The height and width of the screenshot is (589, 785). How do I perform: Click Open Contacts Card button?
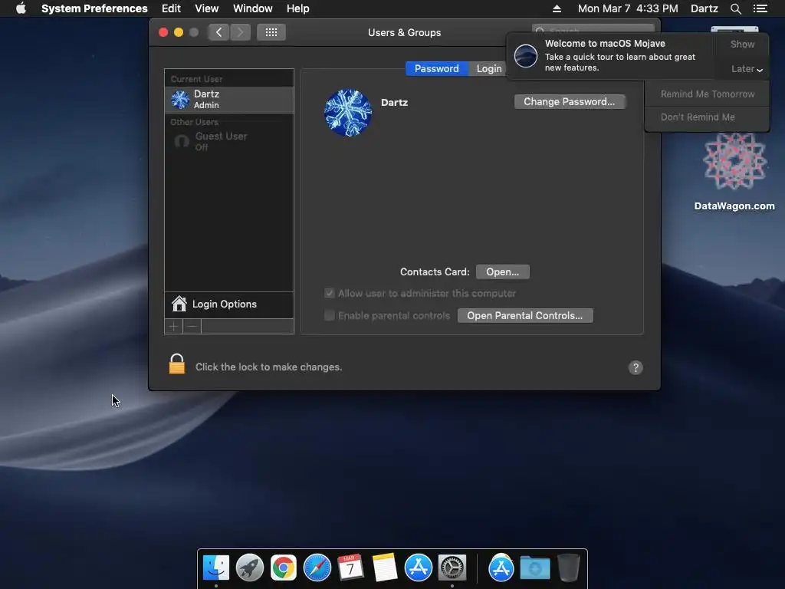coord(503,272)
